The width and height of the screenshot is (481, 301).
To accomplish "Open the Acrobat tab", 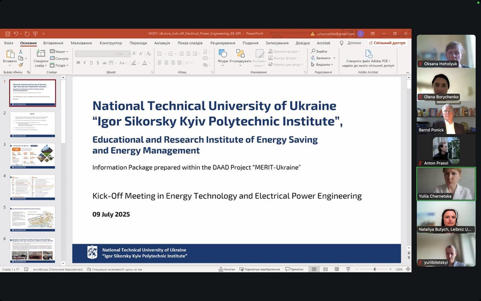I will [323, 43].
